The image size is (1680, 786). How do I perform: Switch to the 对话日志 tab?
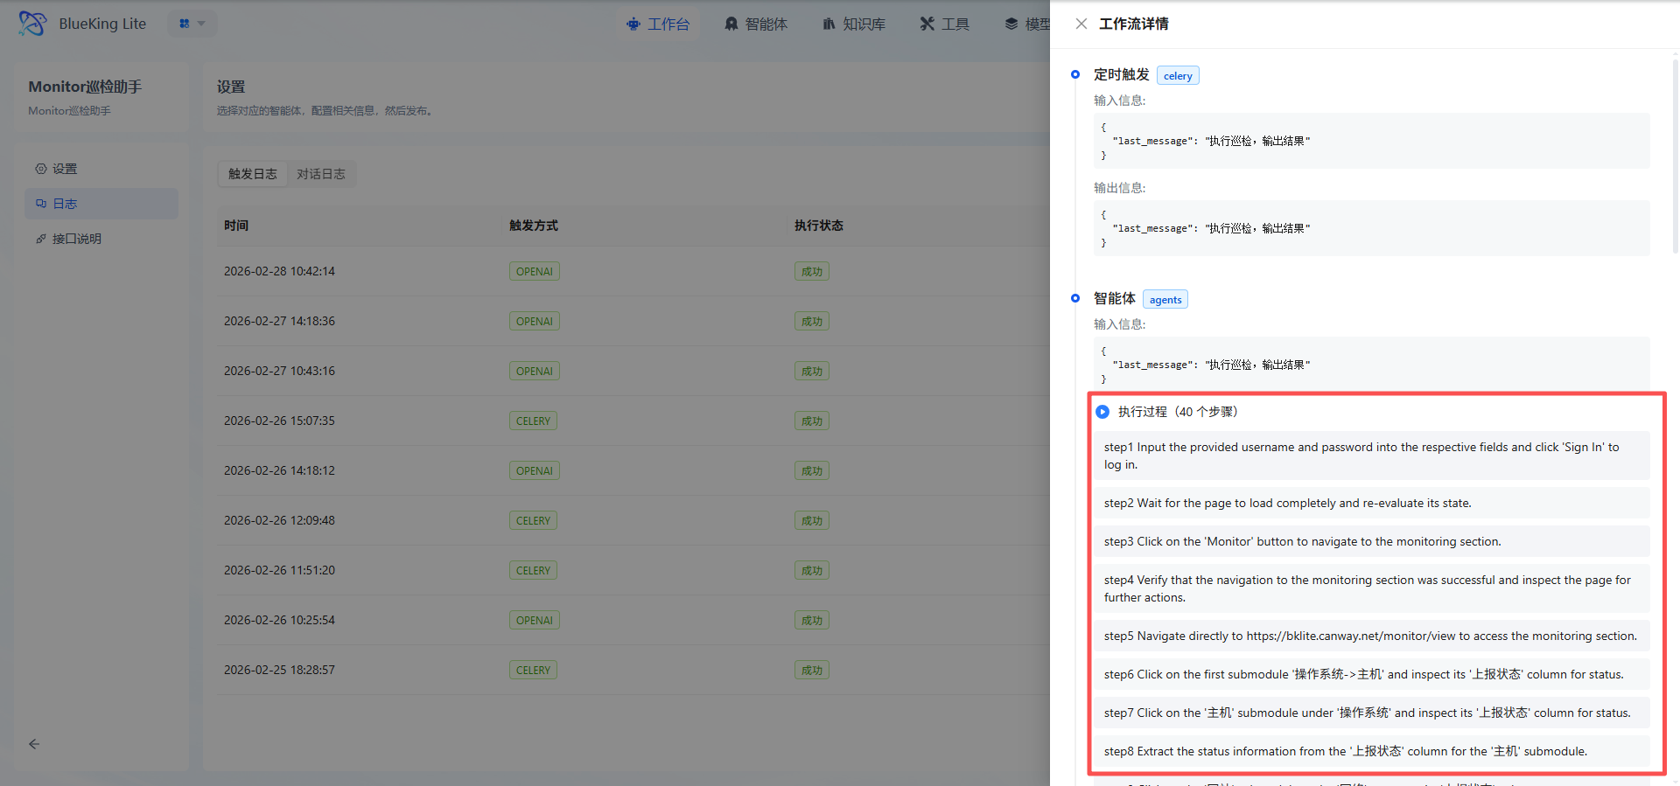321,174
